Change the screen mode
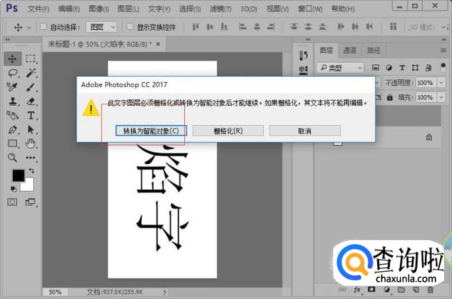 (30, 202)
